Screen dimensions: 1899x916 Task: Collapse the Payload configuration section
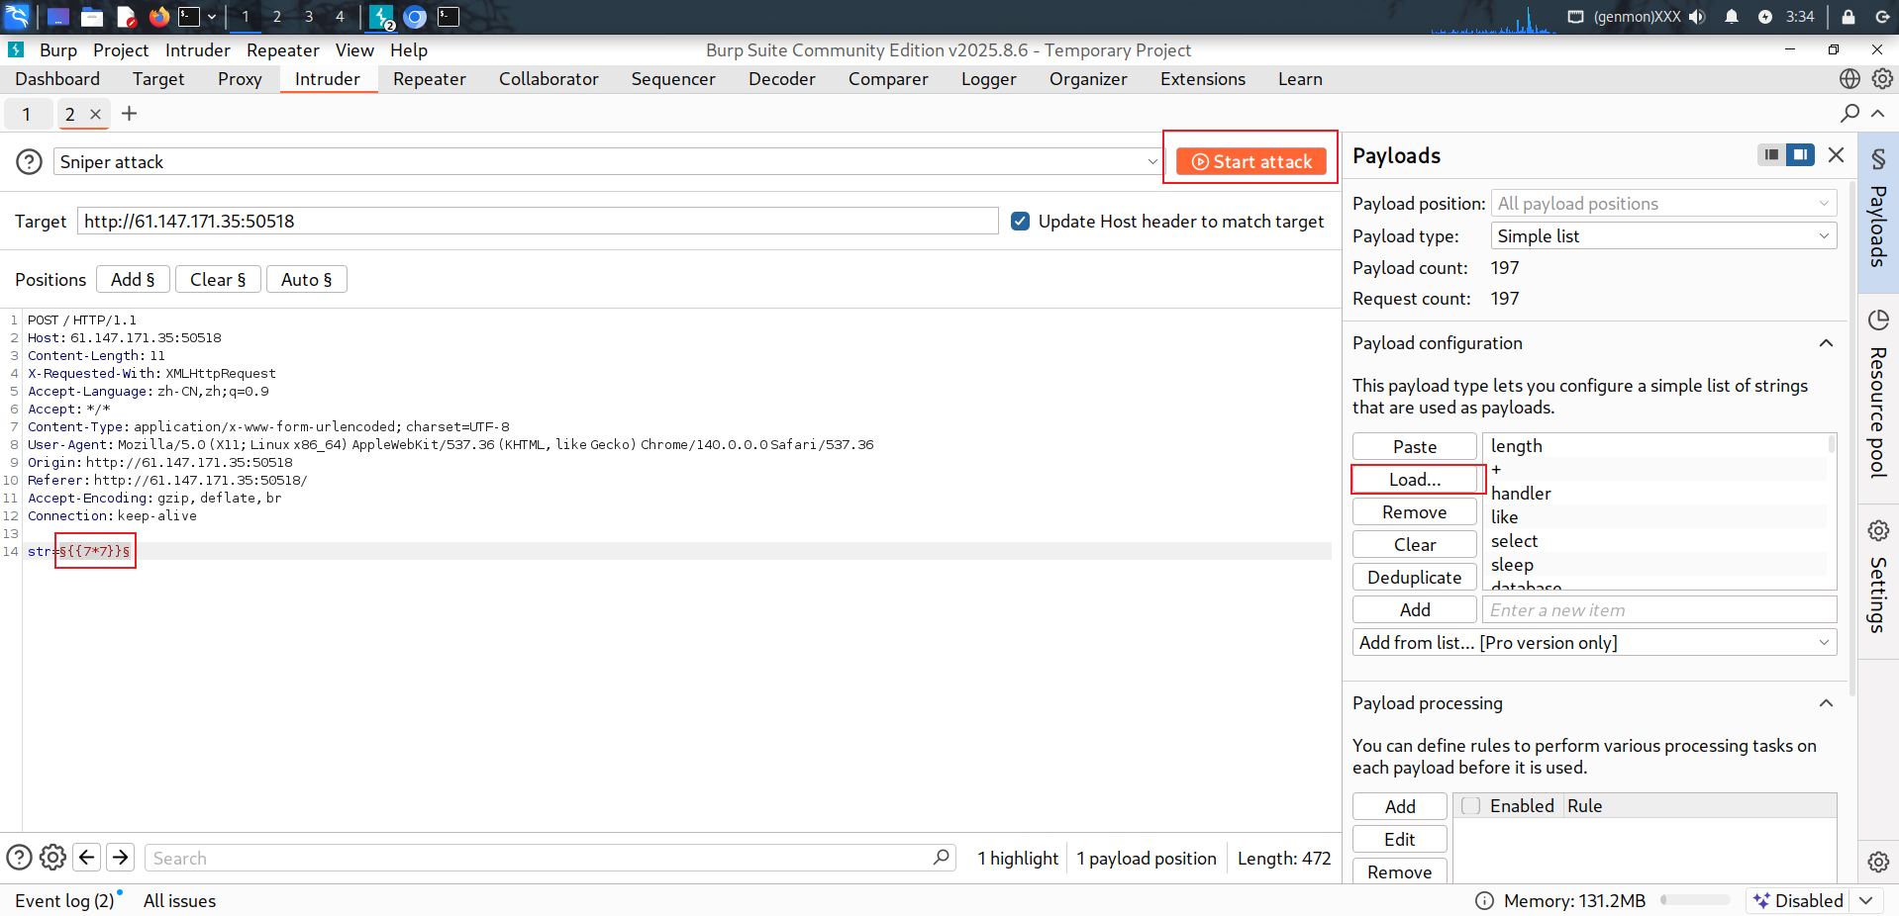pos(1826,343)
